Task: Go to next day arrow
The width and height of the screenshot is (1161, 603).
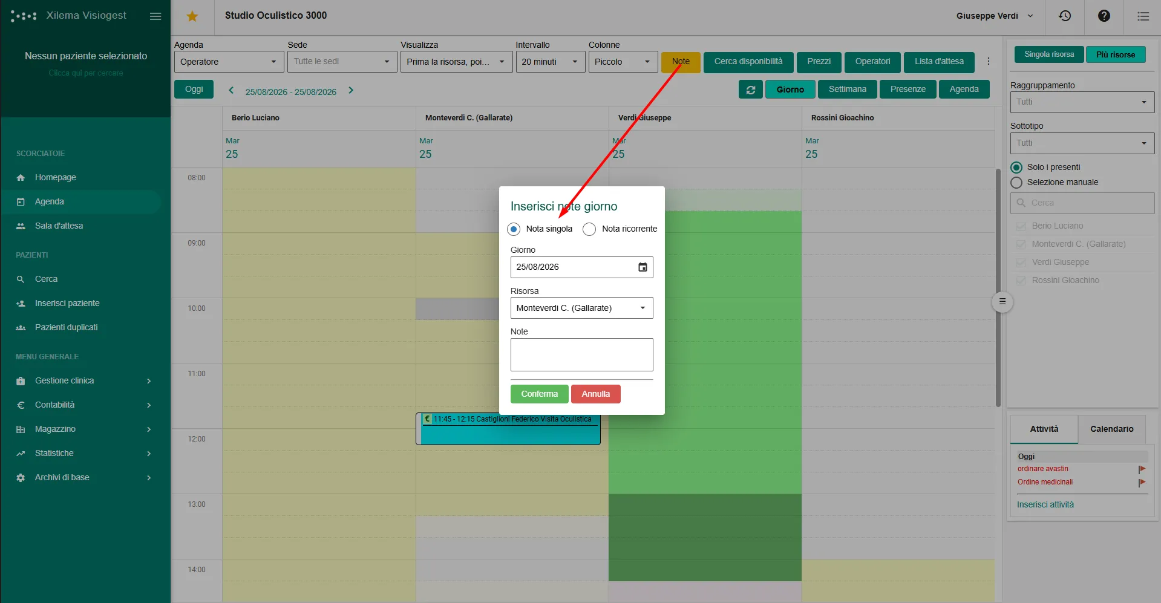Action: 351,91
